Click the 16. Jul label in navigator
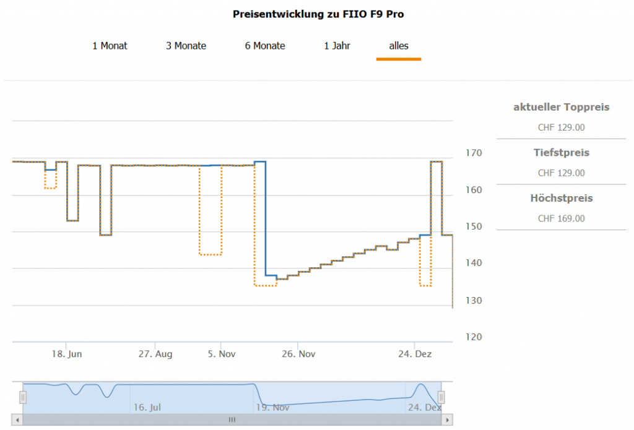Screen dimensions: 634x430 [x=147, y=408]
